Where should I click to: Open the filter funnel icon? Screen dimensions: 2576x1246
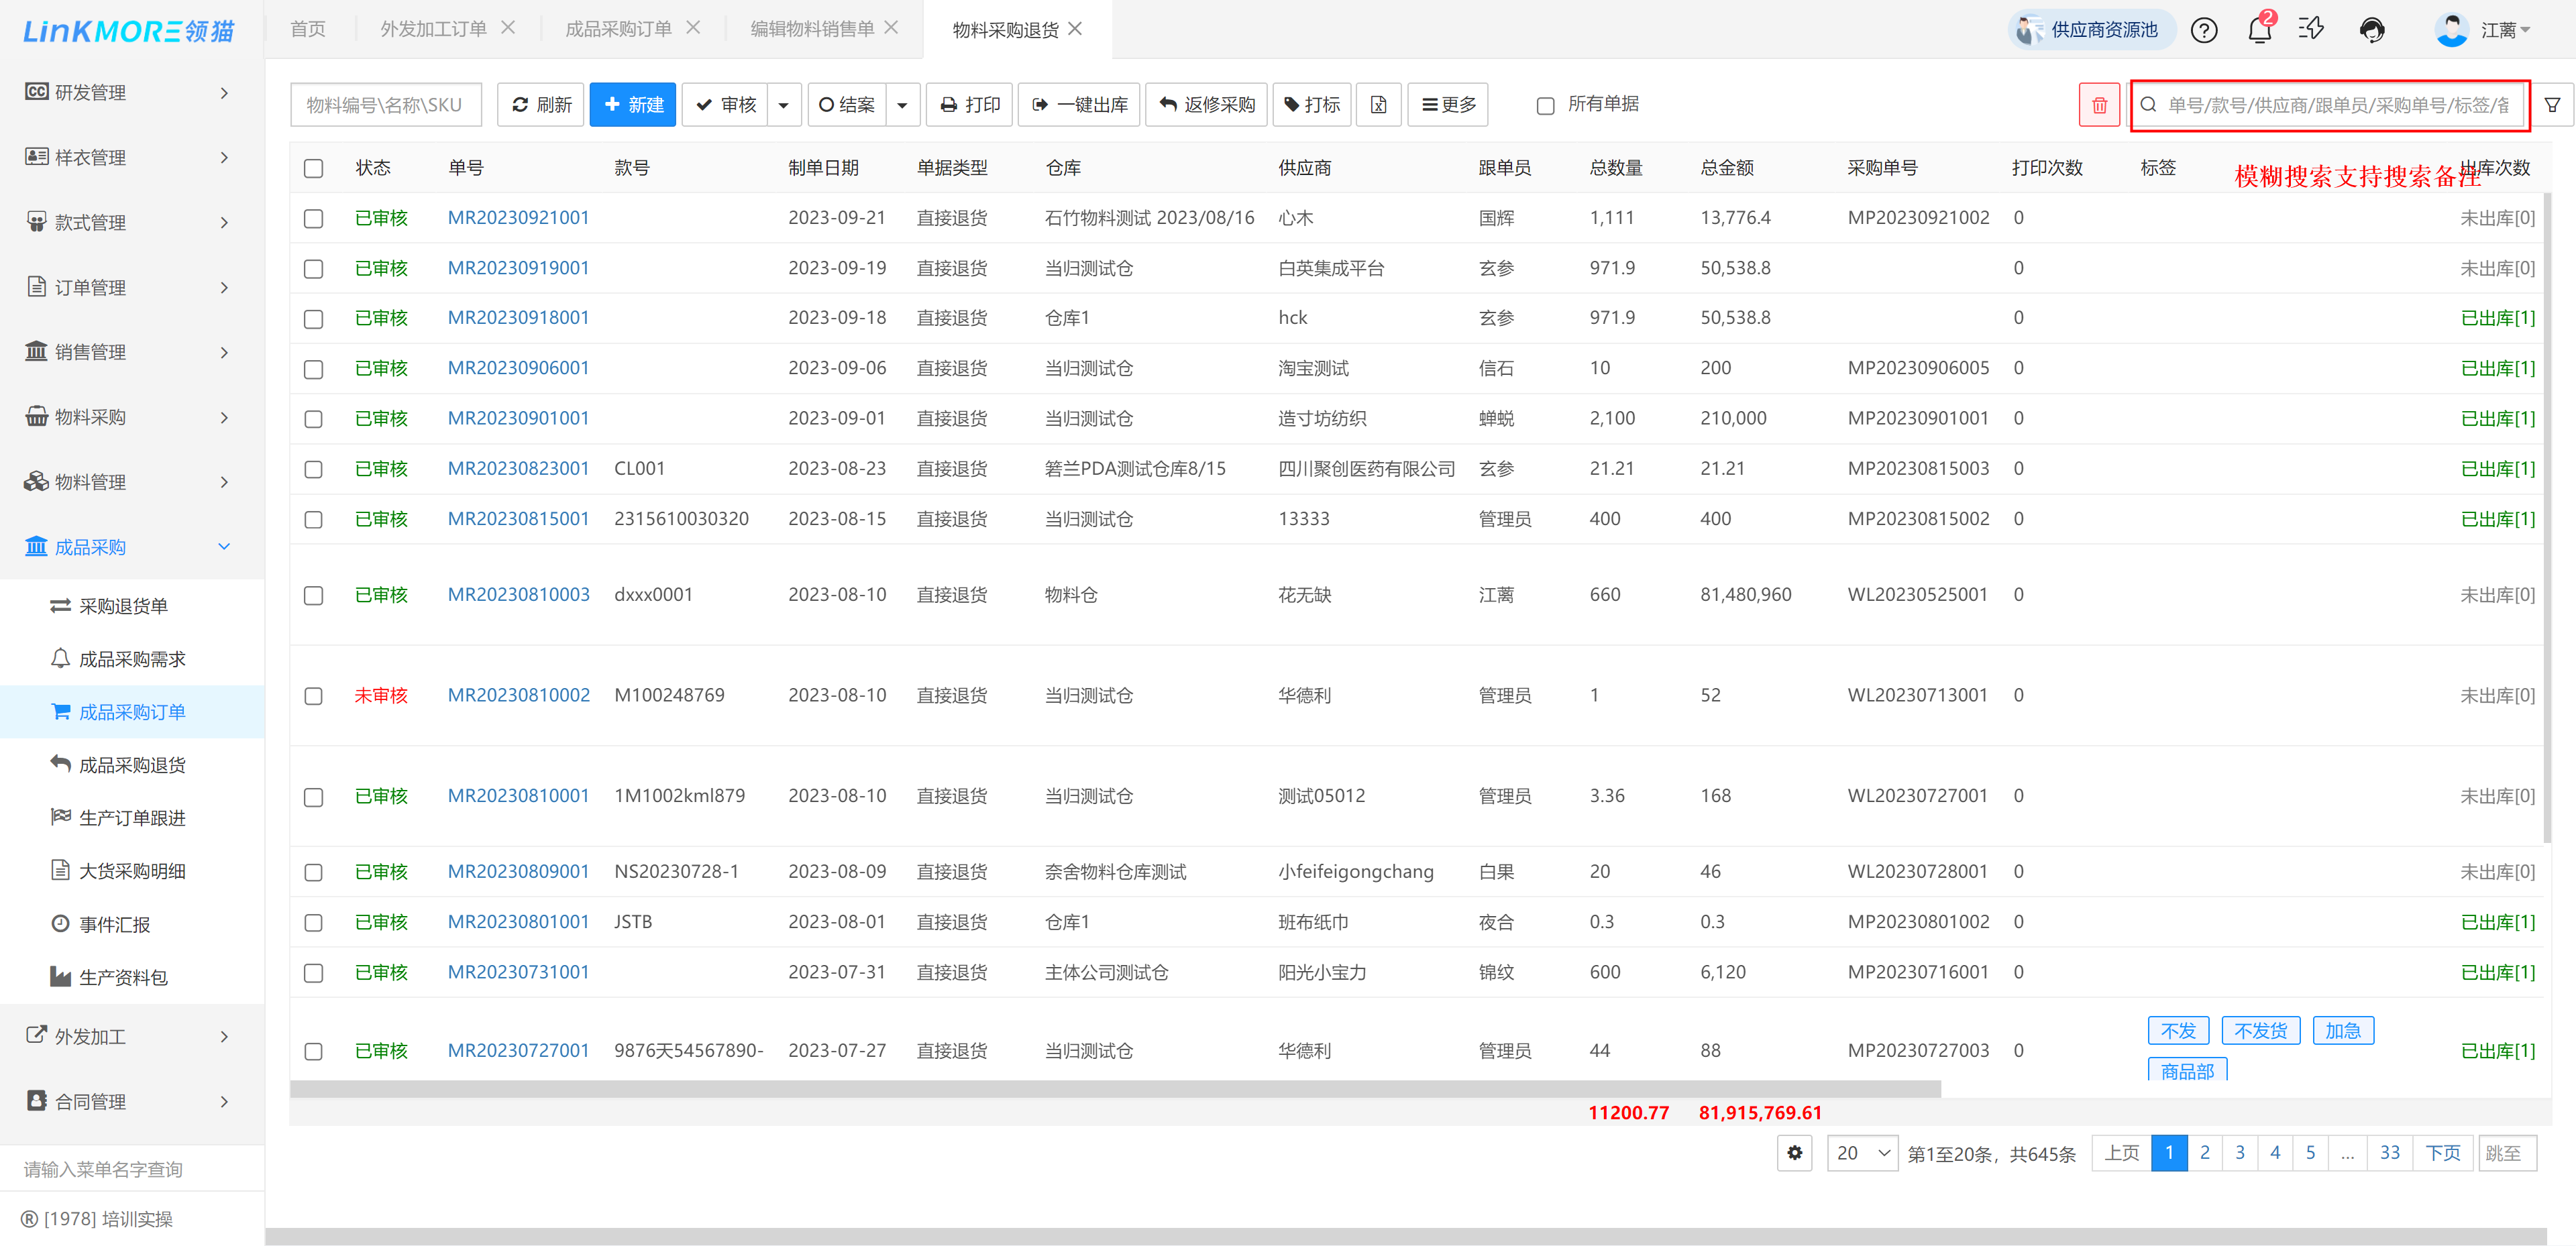coord(2551,105)
